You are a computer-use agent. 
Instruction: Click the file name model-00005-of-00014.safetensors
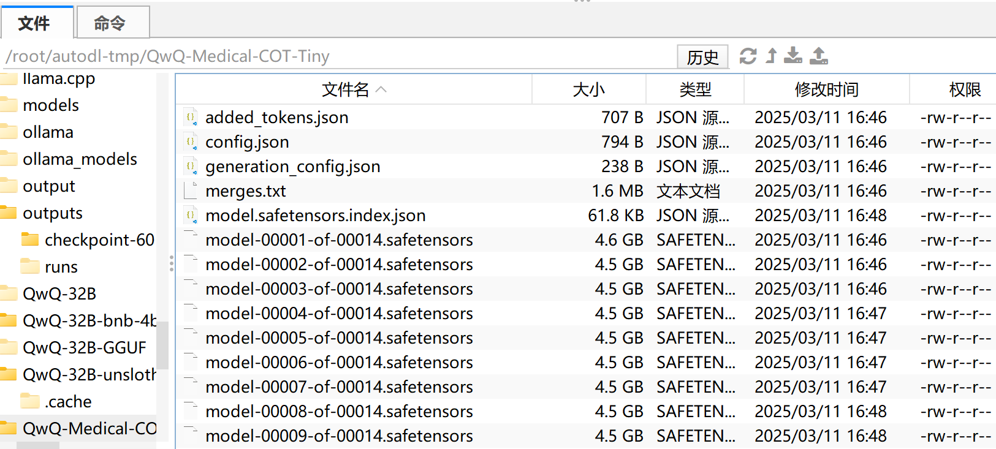tap(339, 338)
